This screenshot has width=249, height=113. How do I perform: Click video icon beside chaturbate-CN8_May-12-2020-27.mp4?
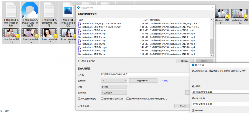point(80,27)
